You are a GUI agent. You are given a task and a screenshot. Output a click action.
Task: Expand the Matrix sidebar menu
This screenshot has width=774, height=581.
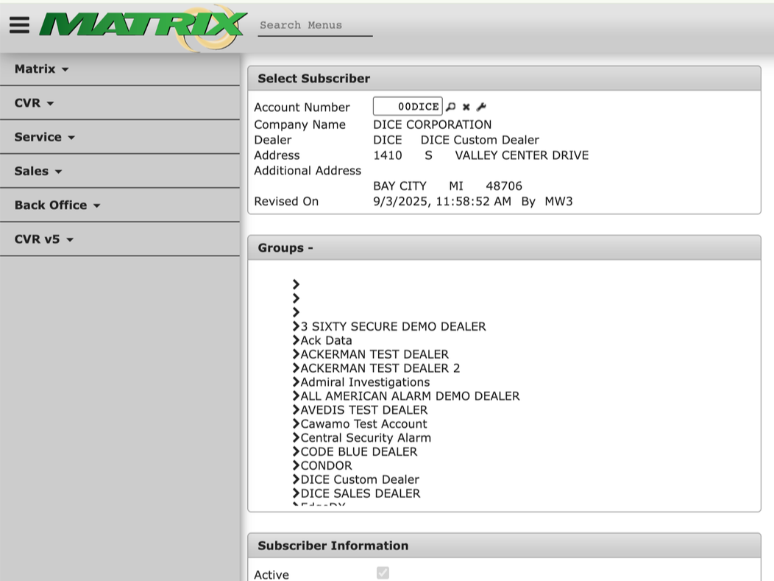(x=120, y=69)
